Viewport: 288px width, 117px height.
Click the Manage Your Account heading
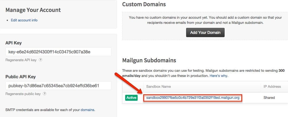(x=33, y=10)
